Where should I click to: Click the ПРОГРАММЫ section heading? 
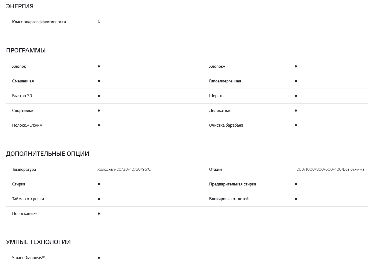pyautogui.click(x=26, y=51)
